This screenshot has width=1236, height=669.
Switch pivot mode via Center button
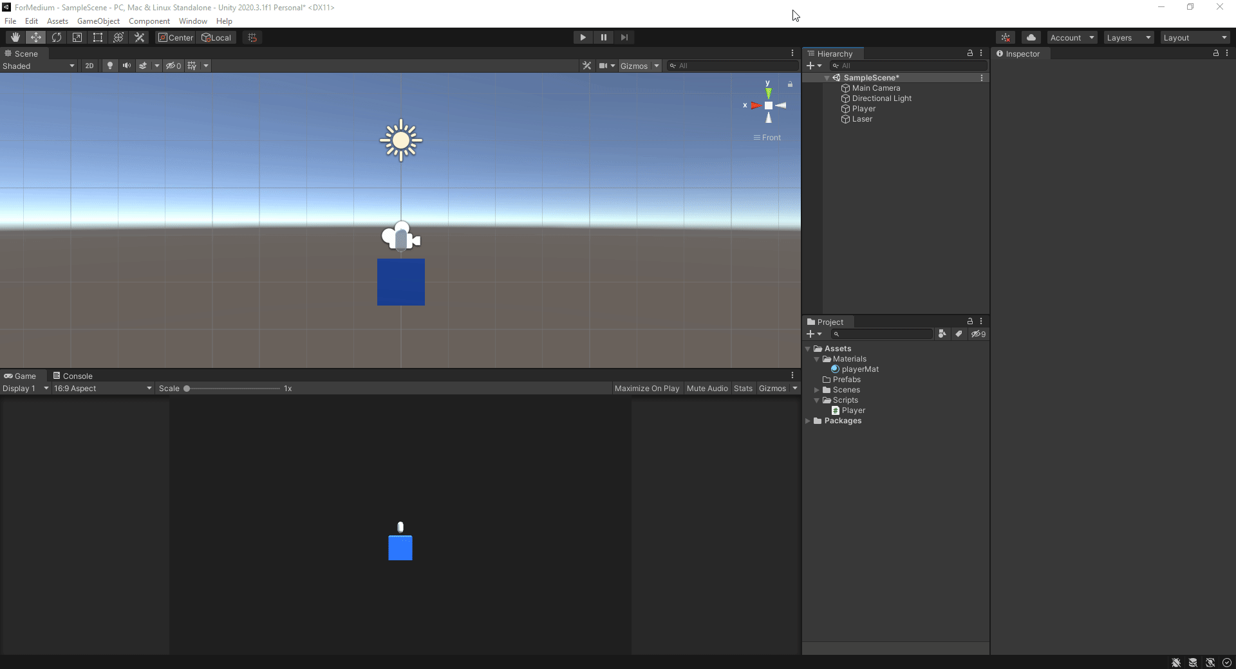[x=176, y=37]
